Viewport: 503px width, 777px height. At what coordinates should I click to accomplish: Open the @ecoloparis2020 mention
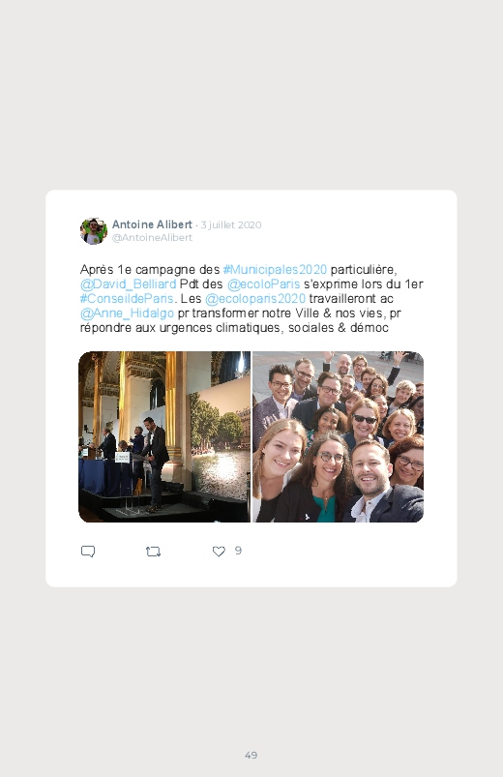[x=255, y=299]
